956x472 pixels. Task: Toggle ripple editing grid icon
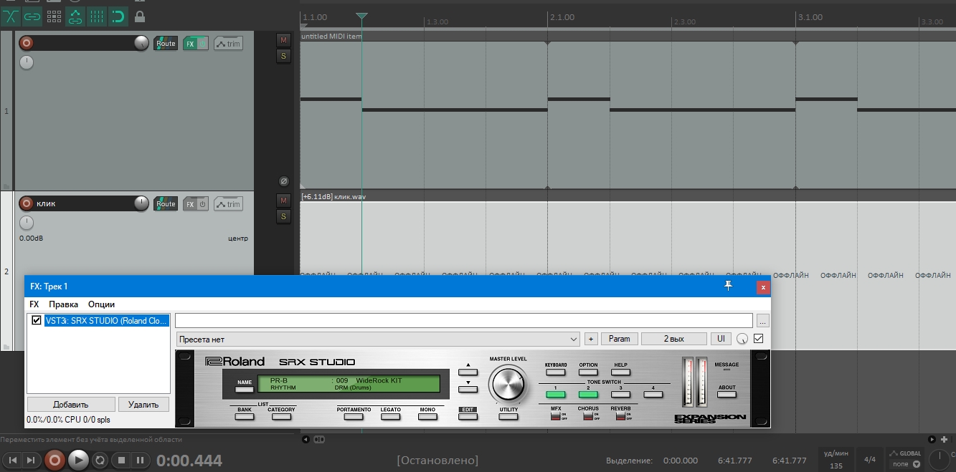(54, 15)
